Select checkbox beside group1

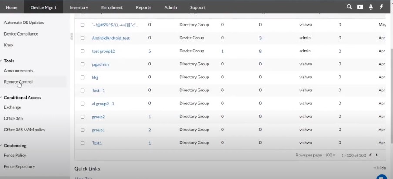[82, 130]
